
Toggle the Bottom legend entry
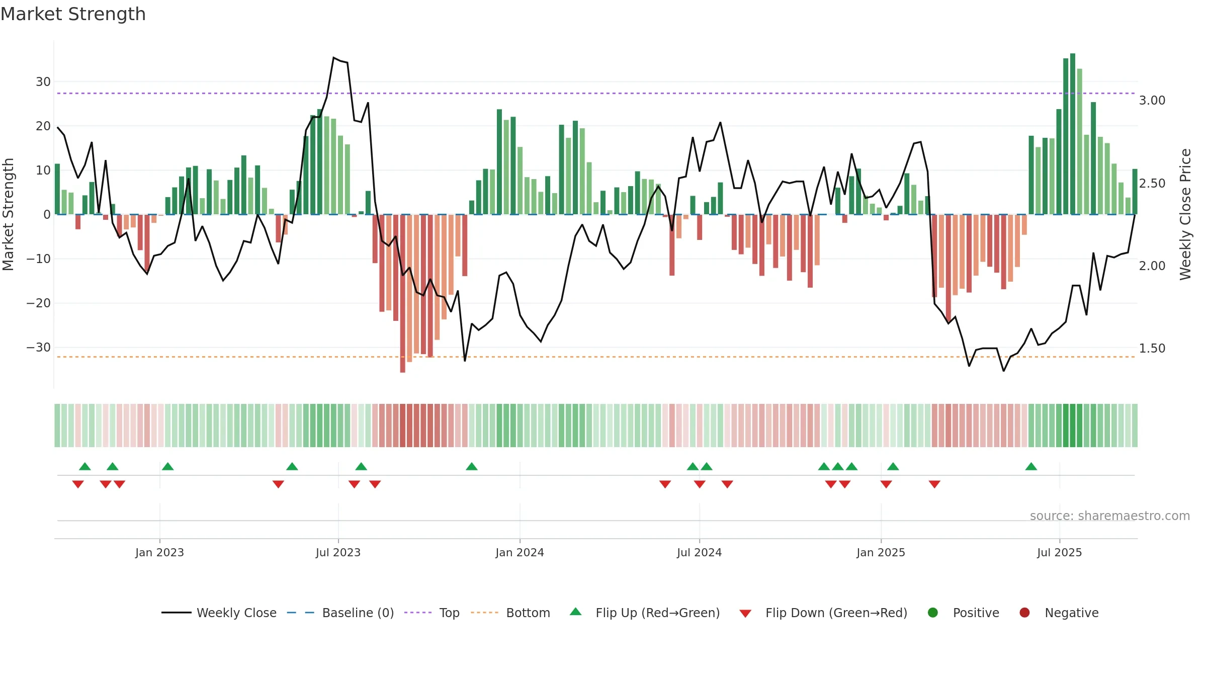click(x=510, y=613)
